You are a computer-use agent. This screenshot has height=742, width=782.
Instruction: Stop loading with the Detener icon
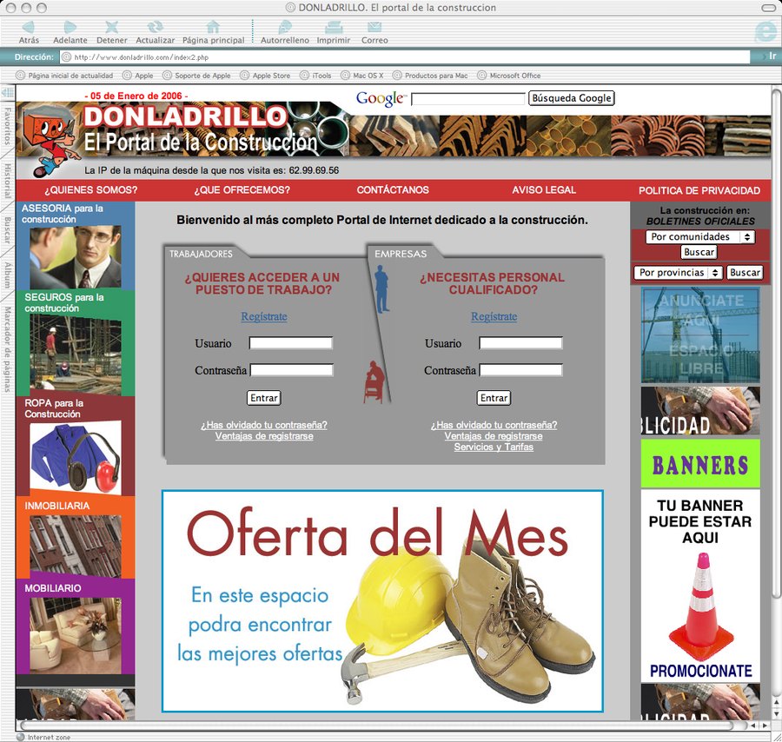[x=112, y=28]
